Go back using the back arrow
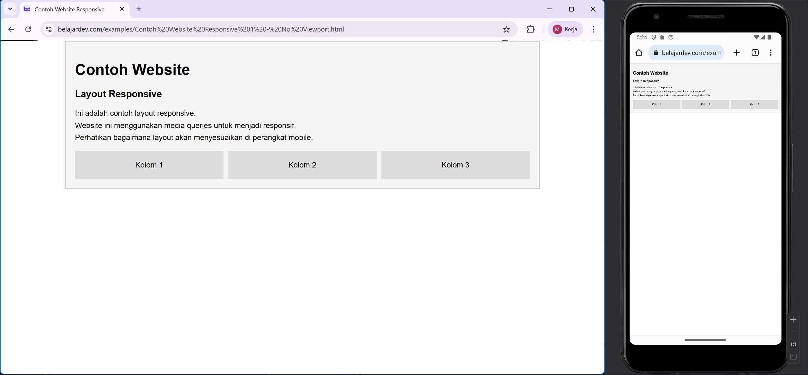808x375 pixels. [11, 29]
